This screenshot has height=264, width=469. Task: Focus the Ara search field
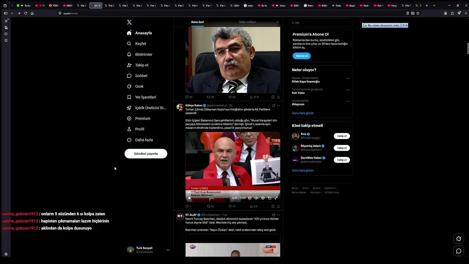[x=321, y=23]
